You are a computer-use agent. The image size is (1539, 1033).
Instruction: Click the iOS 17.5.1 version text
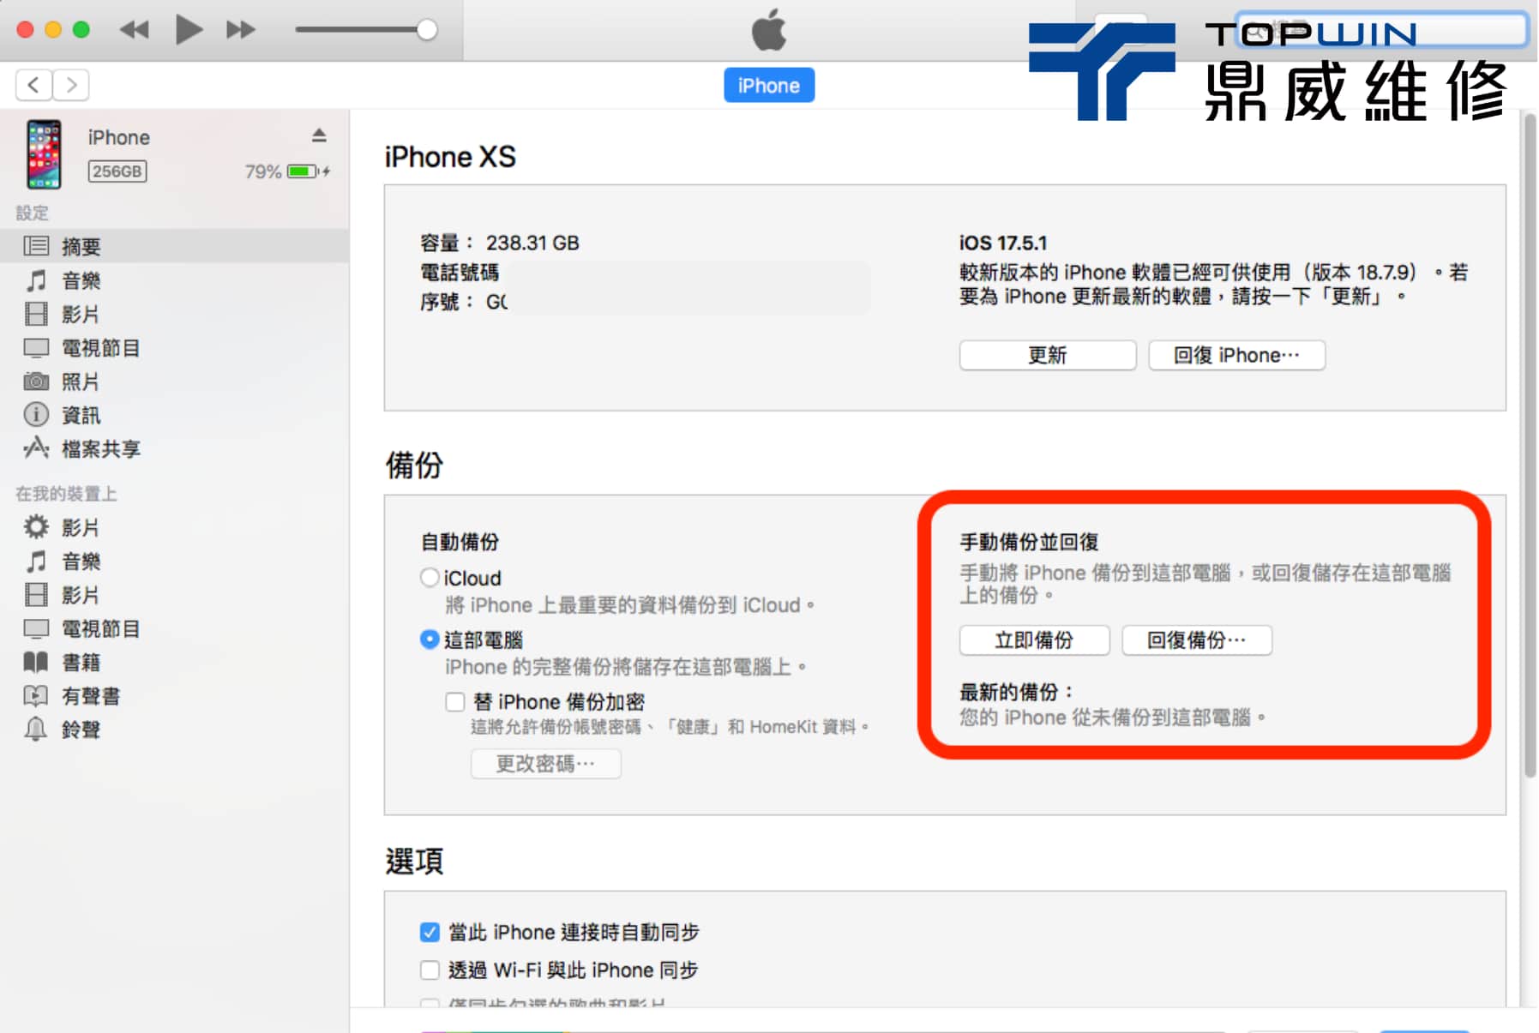tap(1003, 243)
